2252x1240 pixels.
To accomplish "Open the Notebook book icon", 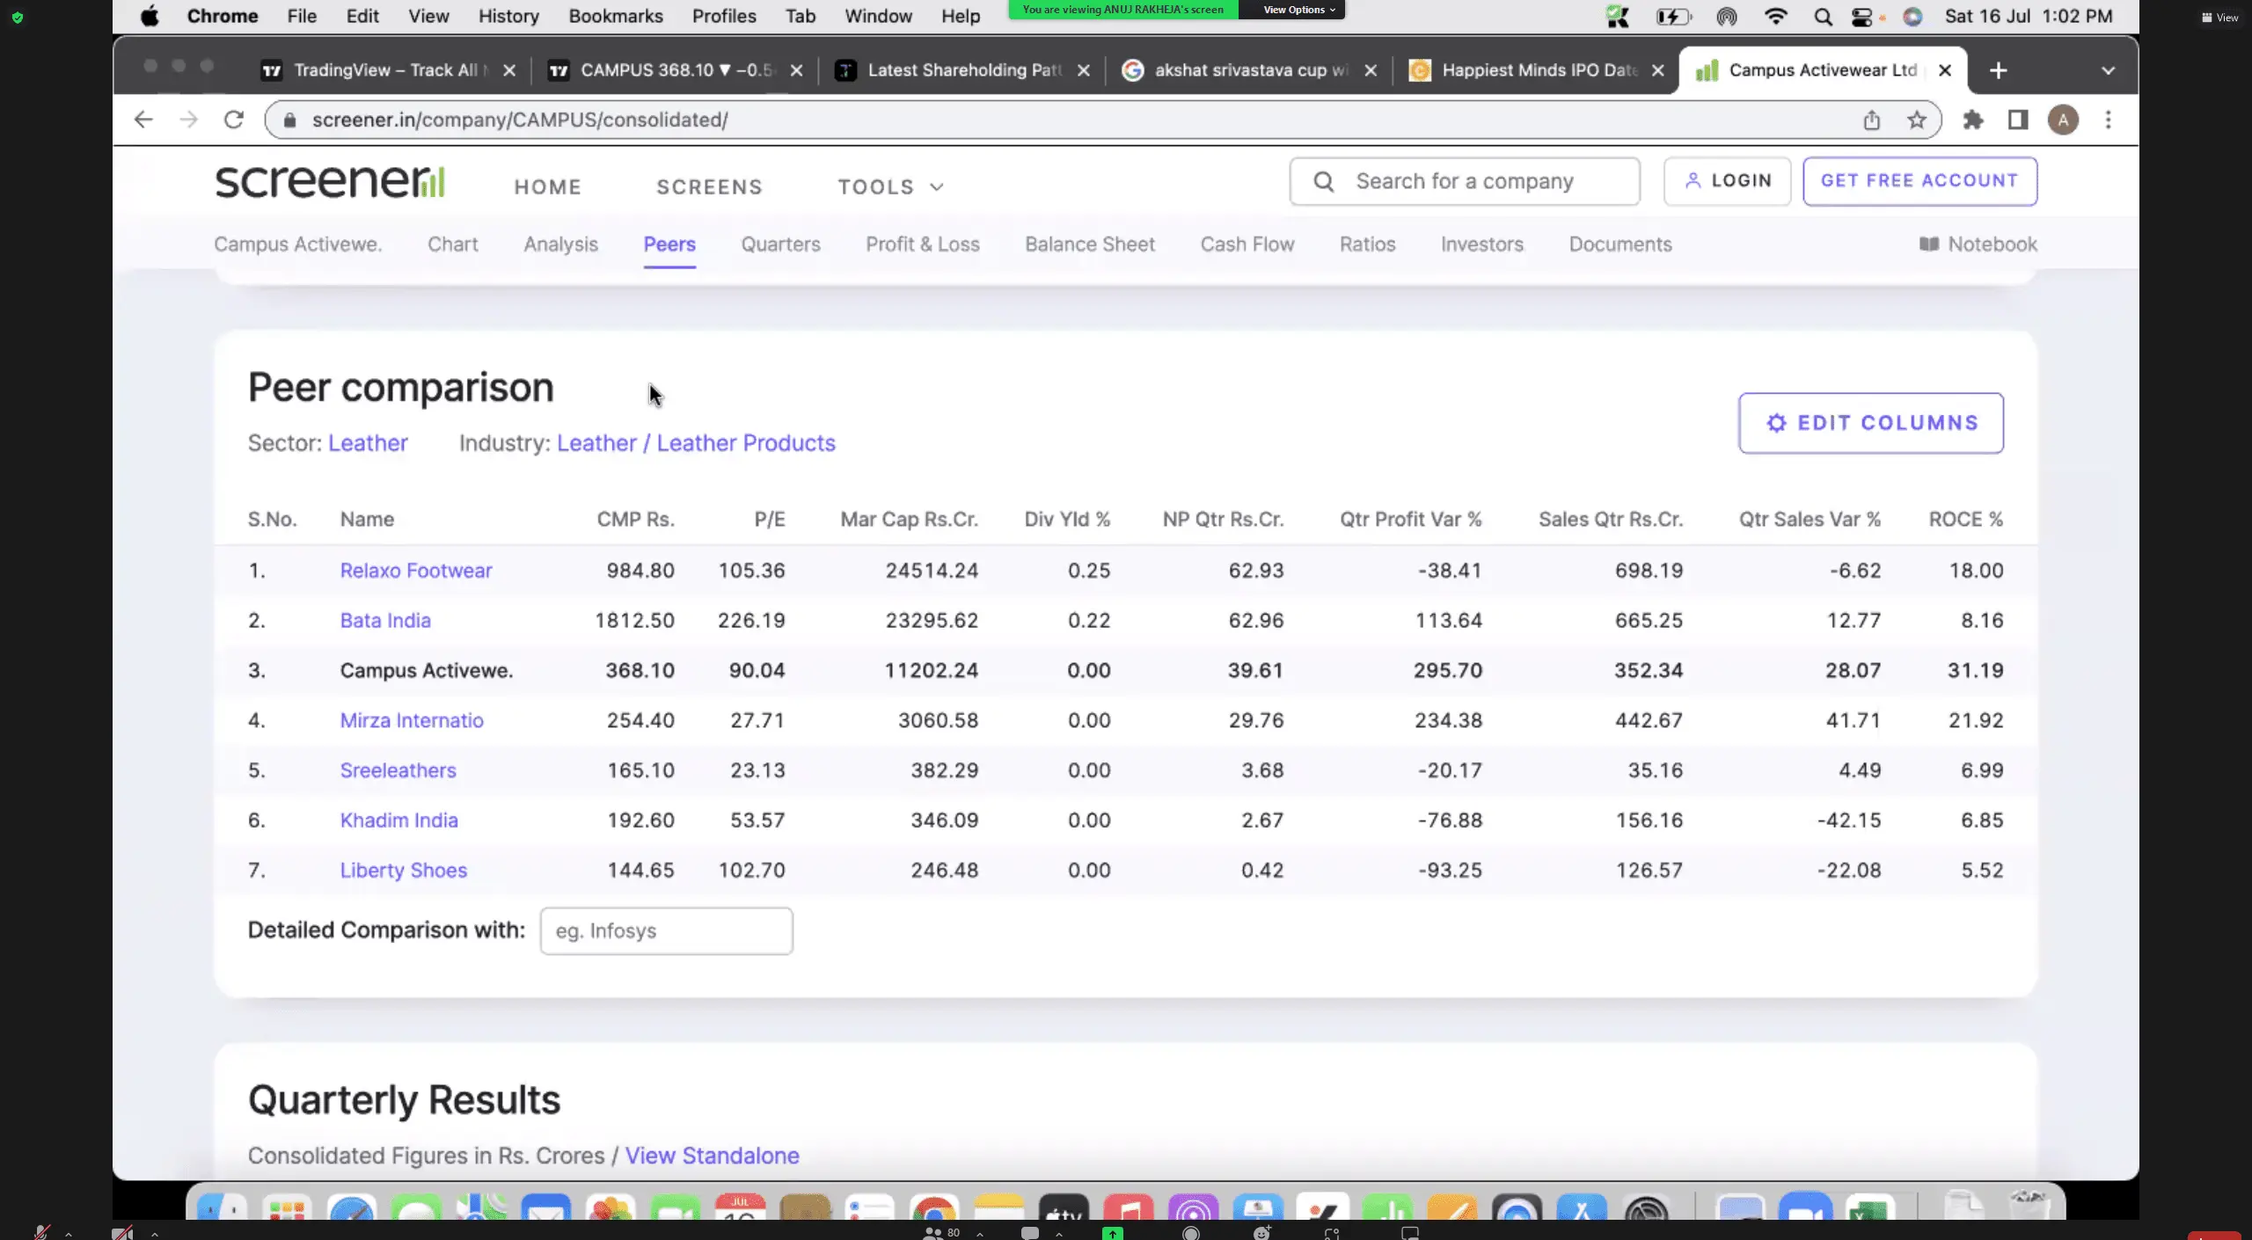I will 1929,244.
